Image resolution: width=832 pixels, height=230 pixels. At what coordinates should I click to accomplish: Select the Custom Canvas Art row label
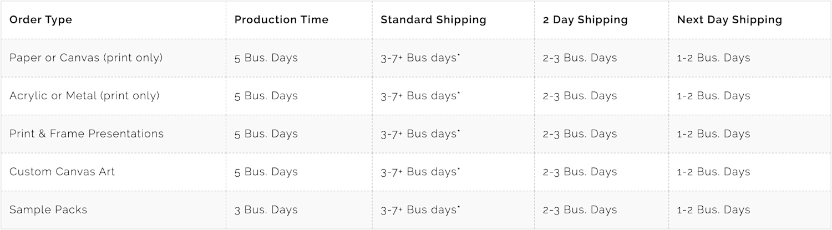(62, 172)
